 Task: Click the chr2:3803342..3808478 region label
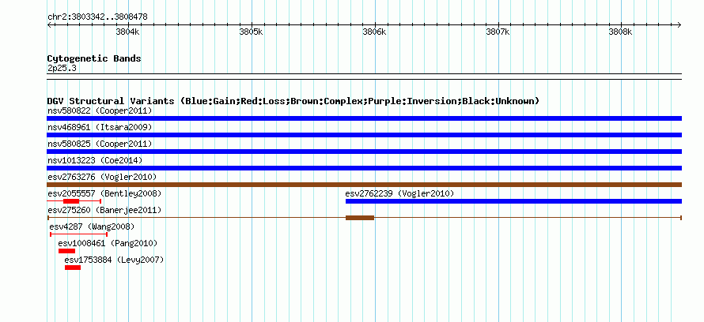pyautogui.click(x=97, y=17)
